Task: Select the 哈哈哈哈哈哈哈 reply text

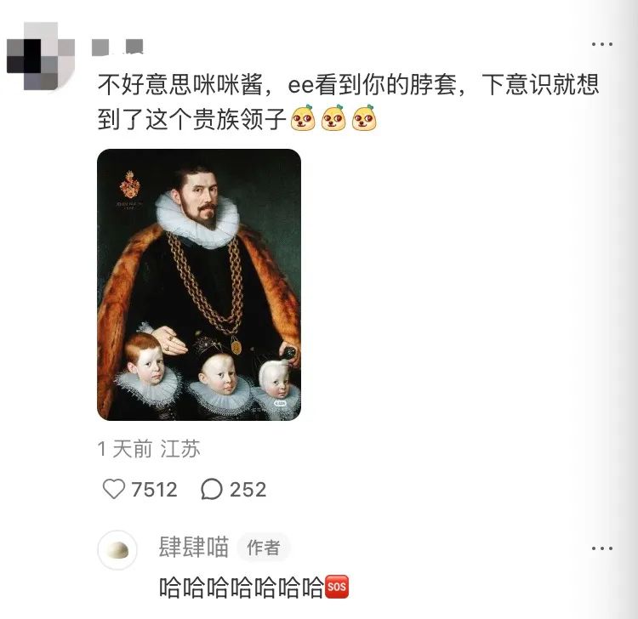Action: (x=241, y=588)
